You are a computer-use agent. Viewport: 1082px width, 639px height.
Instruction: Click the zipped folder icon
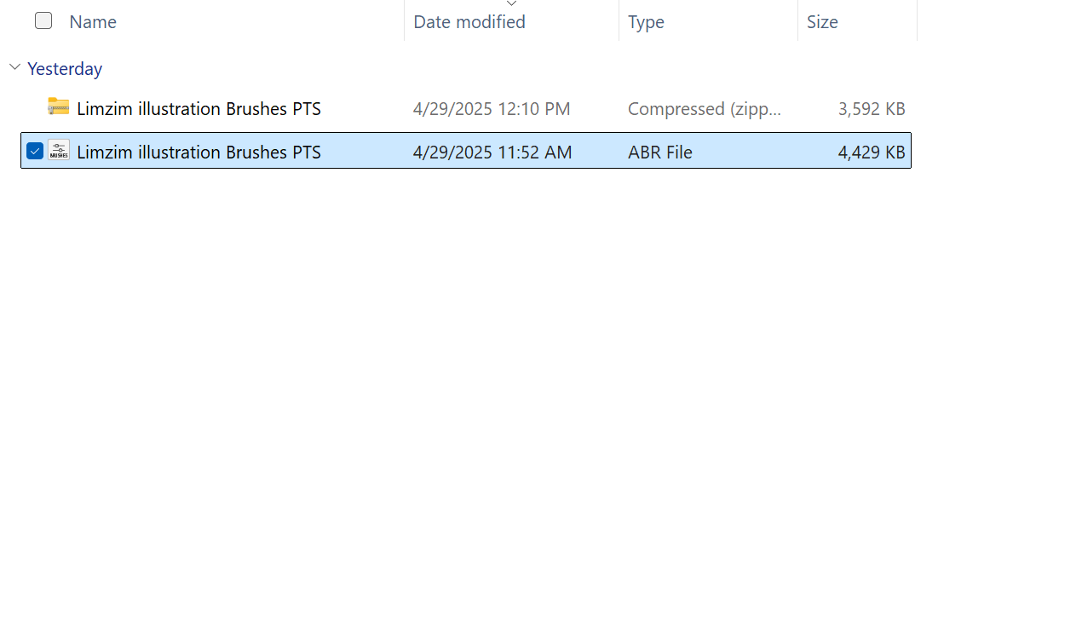pyautogui.click(x=58, y=107)
